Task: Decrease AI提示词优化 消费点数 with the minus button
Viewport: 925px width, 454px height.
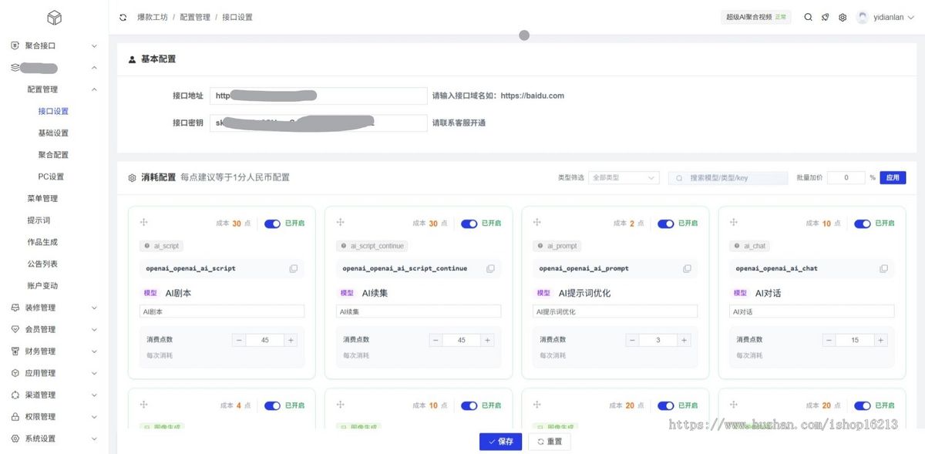Action: pyautogui.click(x=633, y=340)
